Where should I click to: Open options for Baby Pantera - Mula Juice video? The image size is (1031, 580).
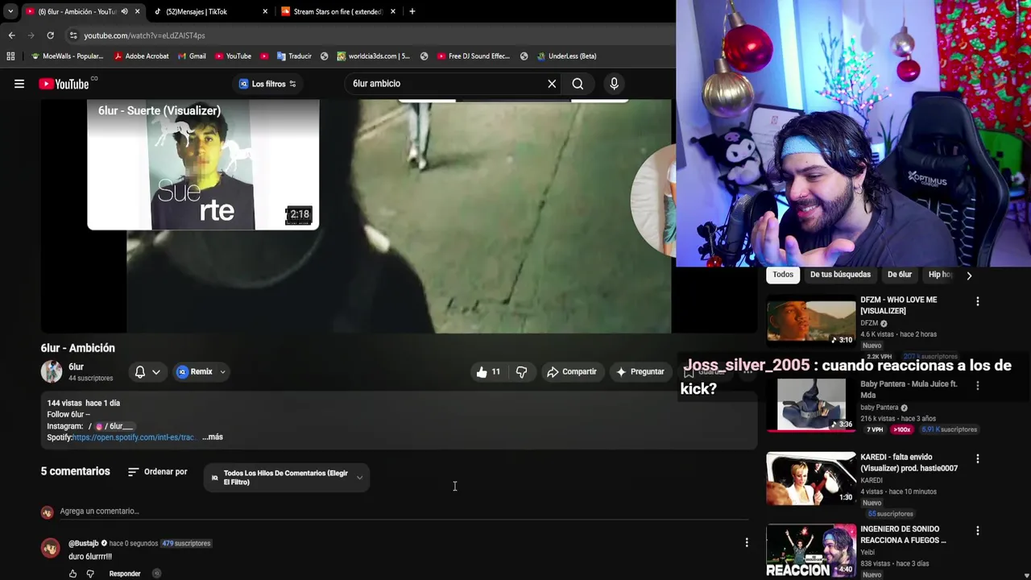pyautogui.click(x=978, y=386)
